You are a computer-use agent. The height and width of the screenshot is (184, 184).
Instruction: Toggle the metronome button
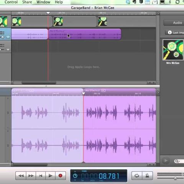point(147,176)
